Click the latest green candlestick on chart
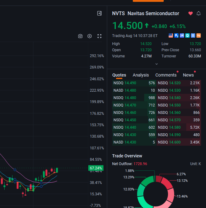 click(57, 170)
